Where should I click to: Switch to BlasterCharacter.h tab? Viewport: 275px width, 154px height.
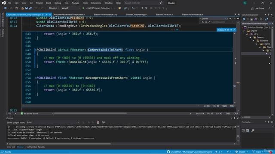[x=164, y=15]
